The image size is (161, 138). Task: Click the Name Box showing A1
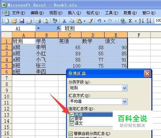pyautogui.click(x=18, y=28)
